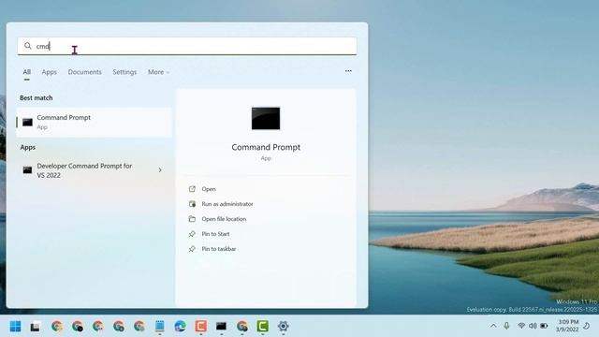Open the Settings gear on the taskbar
Viewport: 599px width, 337px height.
[x=283, y=327]
